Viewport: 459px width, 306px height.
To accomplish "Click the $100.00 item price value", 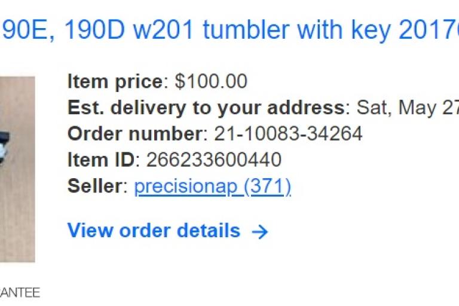I will [211, 81].
